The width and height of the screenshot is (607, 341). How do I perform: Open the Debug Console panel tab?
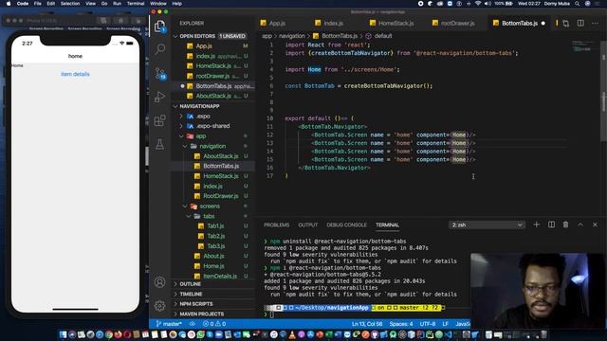[346, 225]
